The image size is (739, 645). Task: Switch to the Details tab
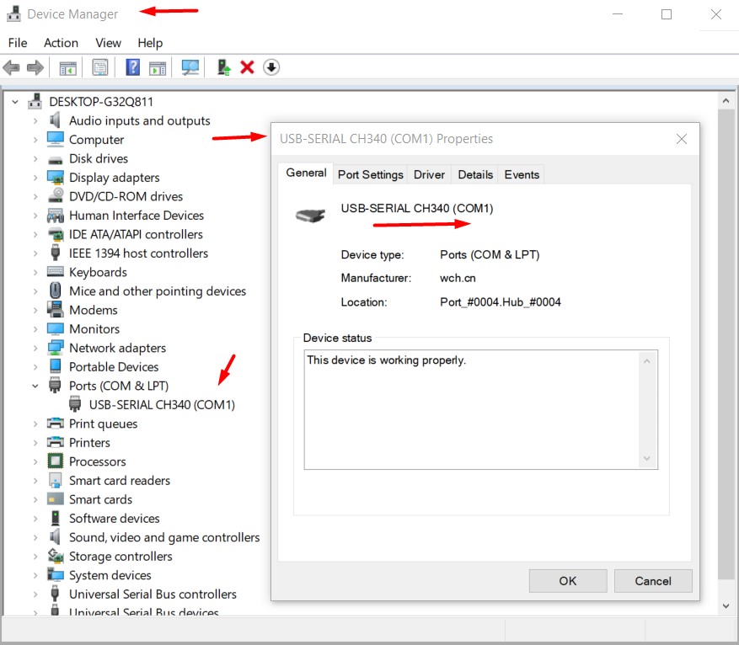[475, 174]
